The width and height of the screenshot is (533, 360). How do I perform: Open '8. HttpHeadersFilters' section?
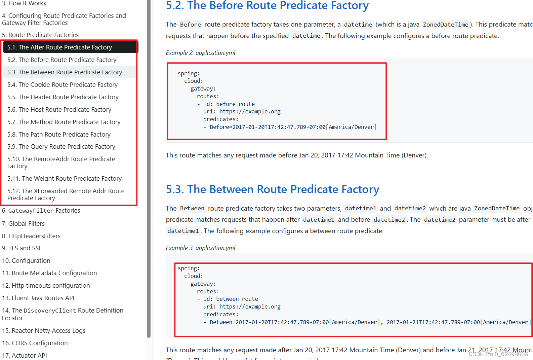pos(31,236)
